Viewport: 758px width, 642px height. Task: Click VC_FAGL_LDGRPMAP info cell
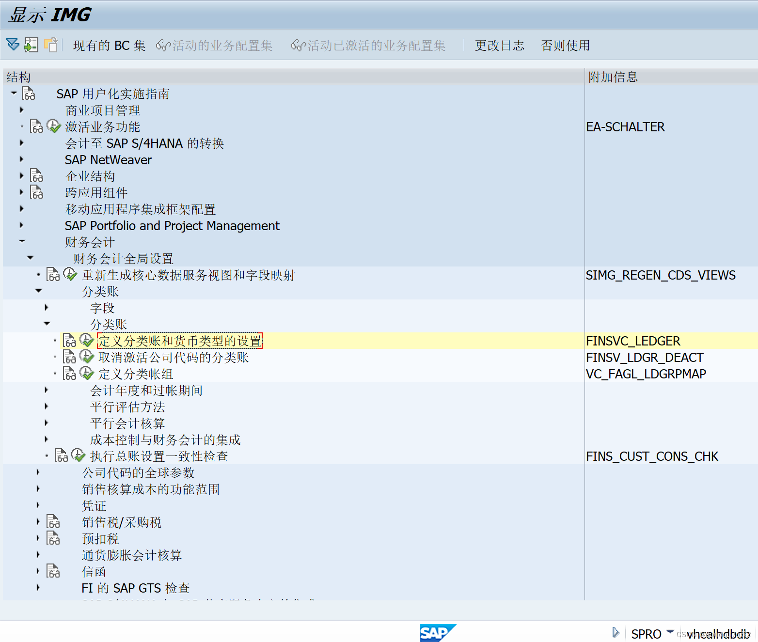tap(646, 374)
